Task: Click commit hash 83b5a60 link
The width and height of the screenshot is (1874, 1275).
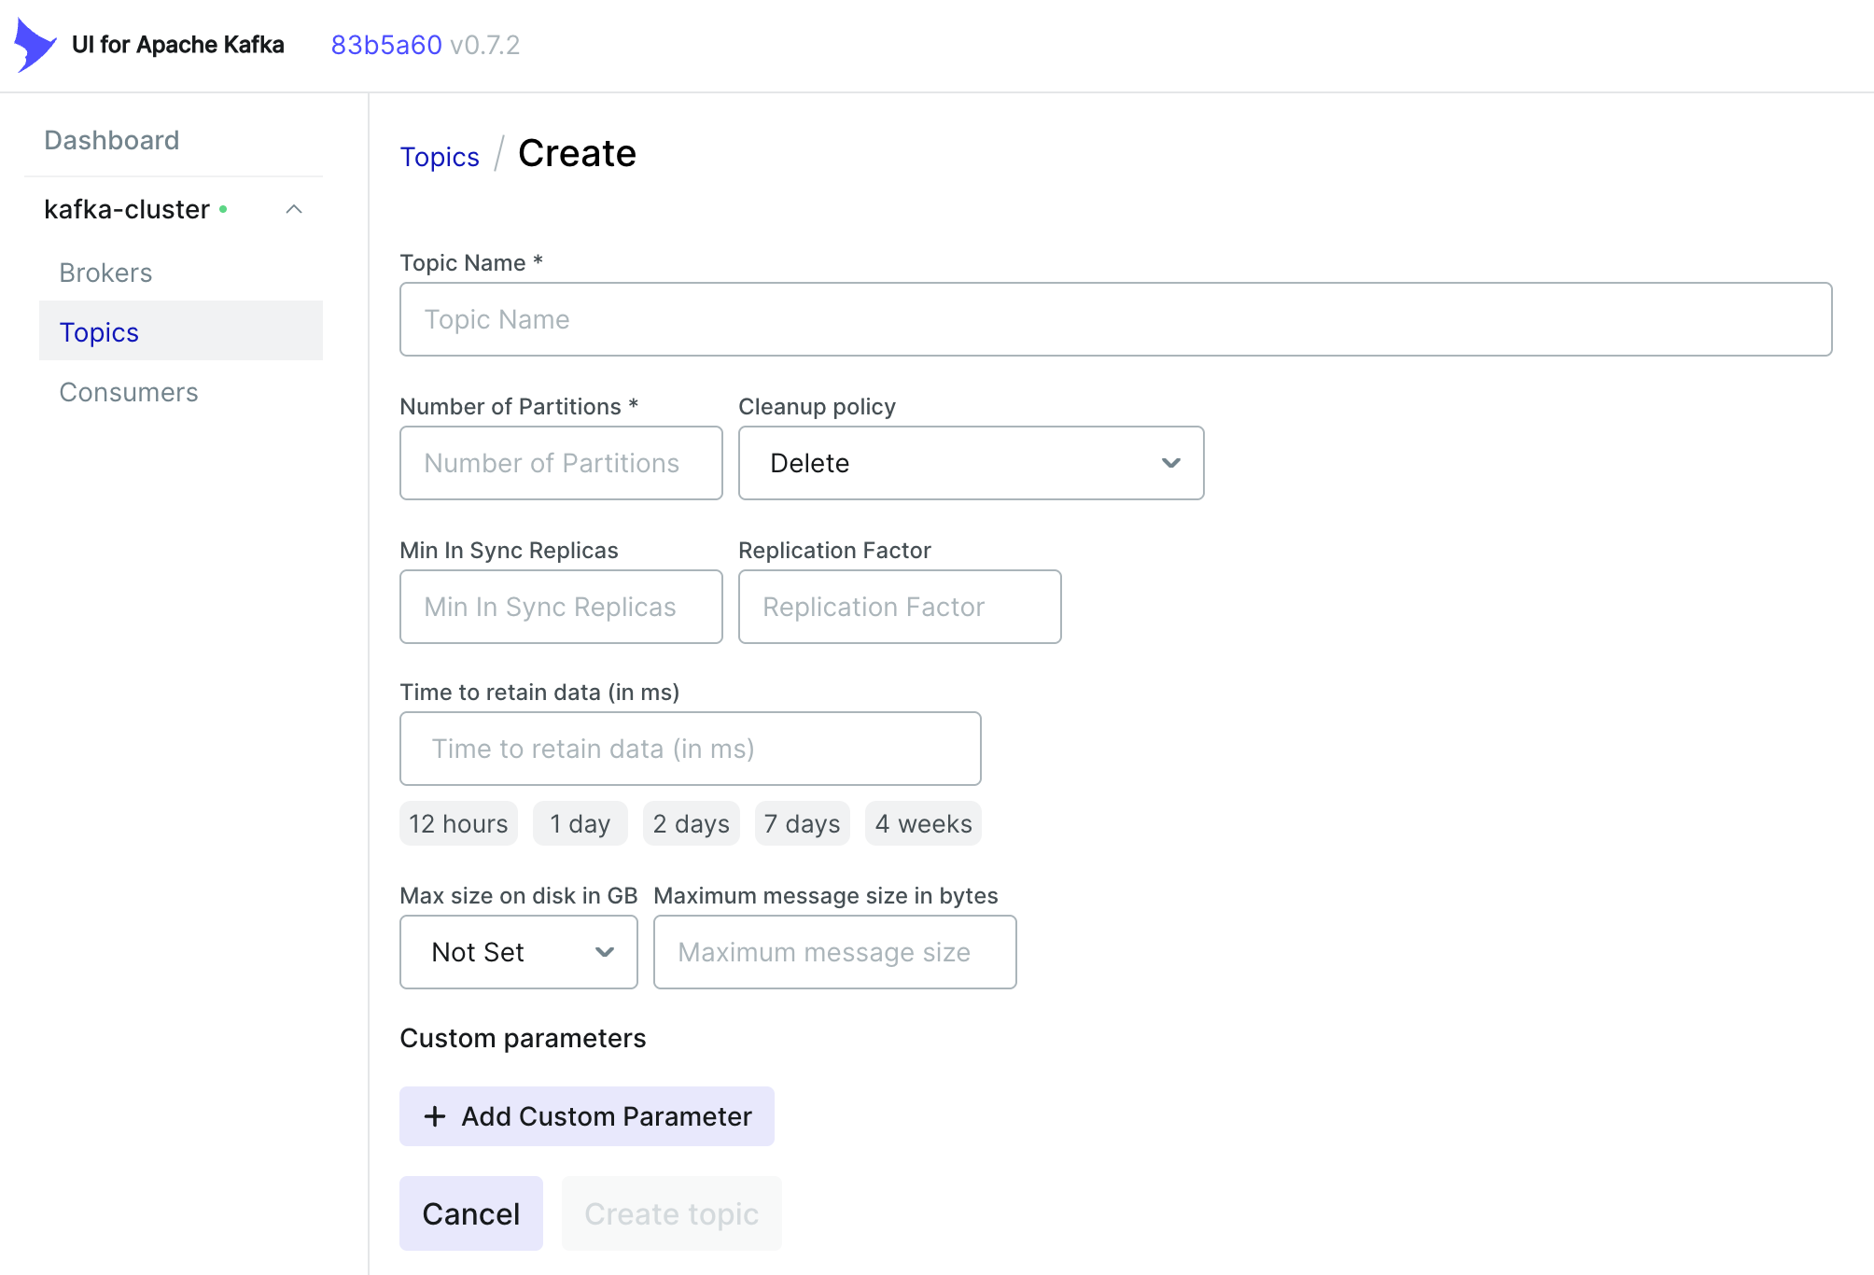Action: pos(386,45)
